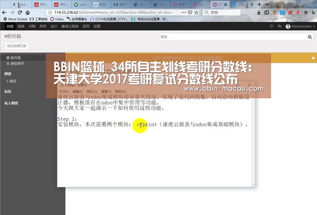The width and height of the screenshot is (317, 215).
Task: Click the Odoo search magnifier icon
Action: click(x=310, y=37)
